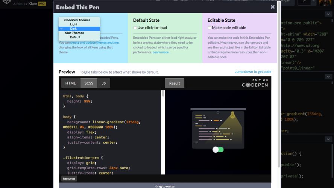
Task: Close the Embed This Pen dialog
Action: pyautogui.click(x=272, y=7)
